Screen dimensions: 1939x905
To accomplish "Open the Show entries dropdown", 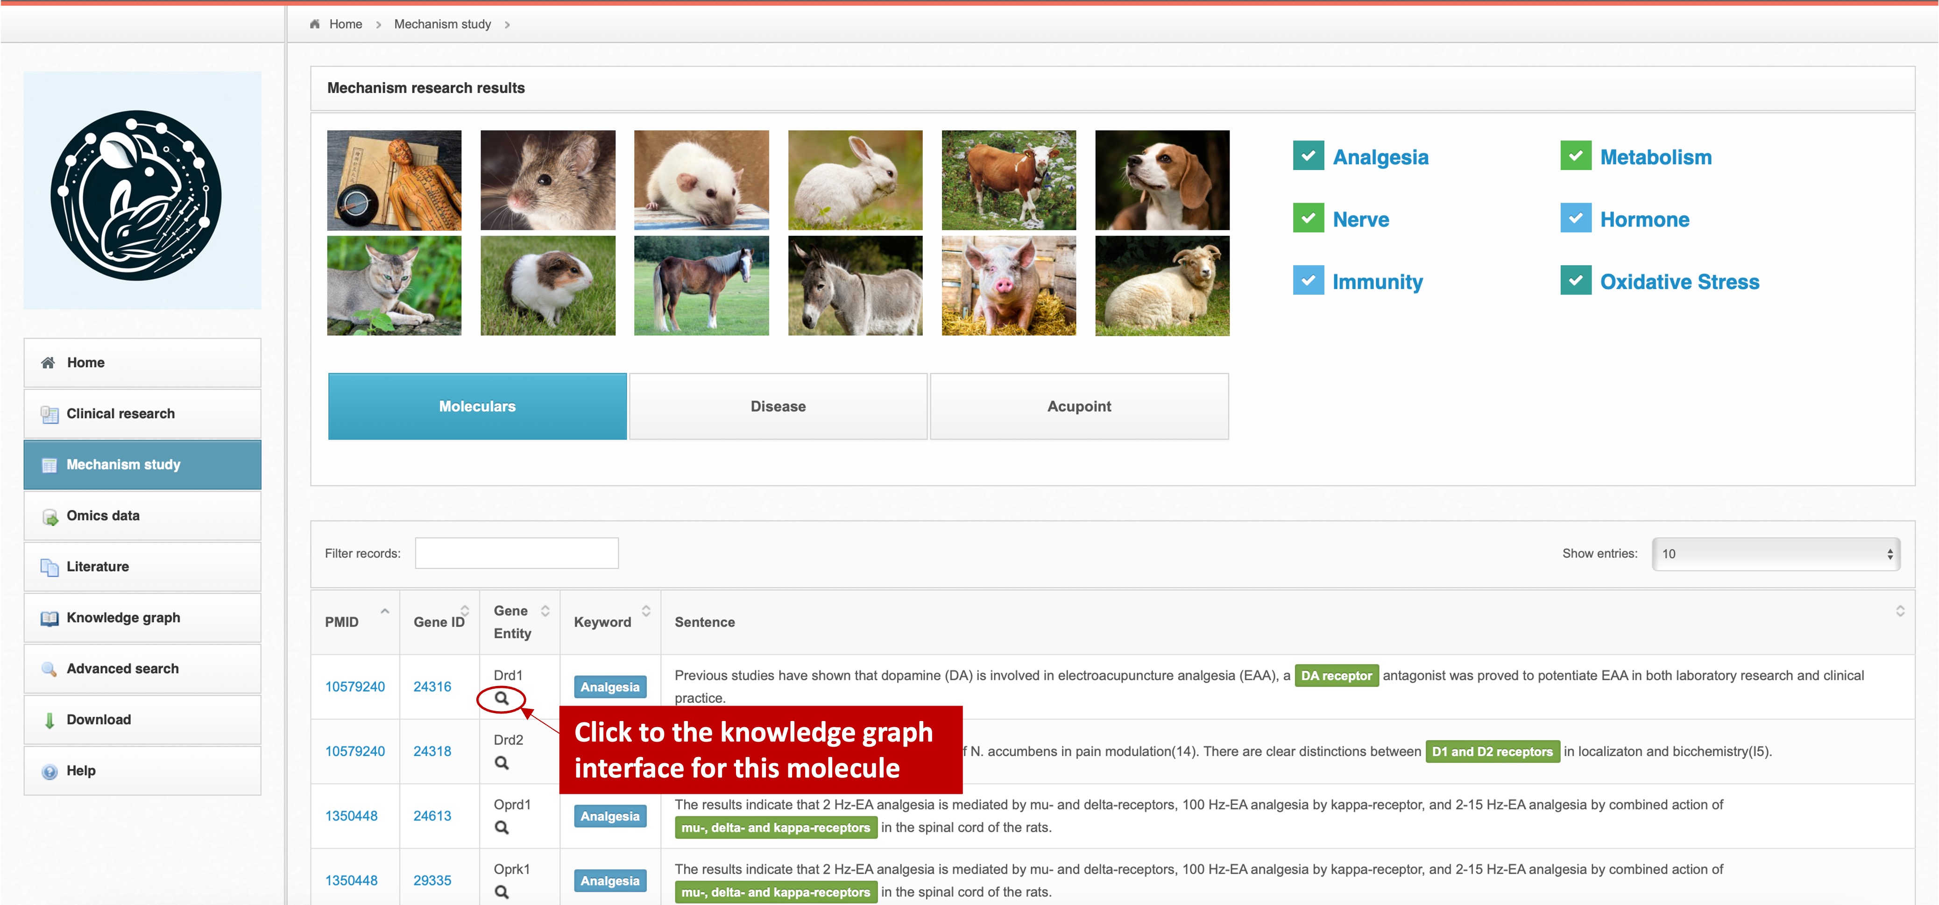I will click(1776, 554).
